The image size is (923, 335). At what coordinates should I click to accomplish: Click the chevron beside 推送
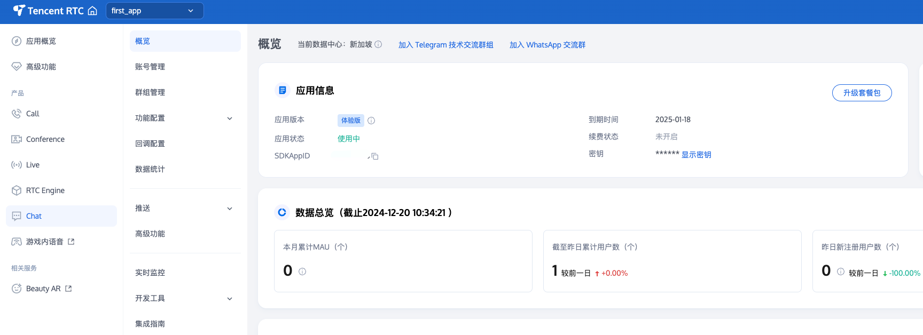230,209
